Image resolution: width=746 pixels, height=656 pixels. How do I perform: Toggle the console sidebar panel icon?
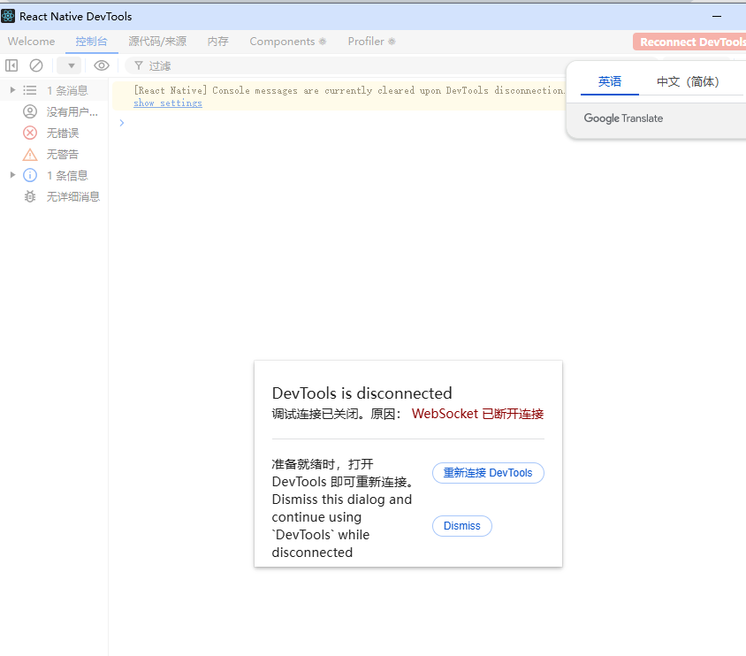[x=11, y=65]
